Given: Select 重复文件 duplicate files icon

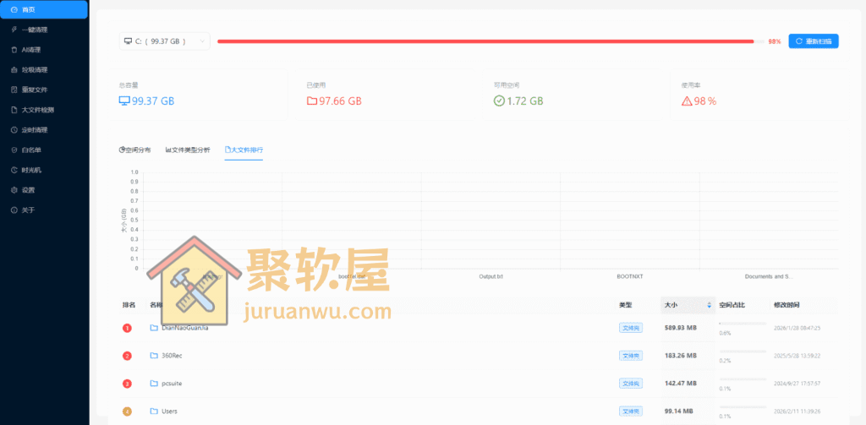Looking at the screenshot, I should [x=14, y=90].
